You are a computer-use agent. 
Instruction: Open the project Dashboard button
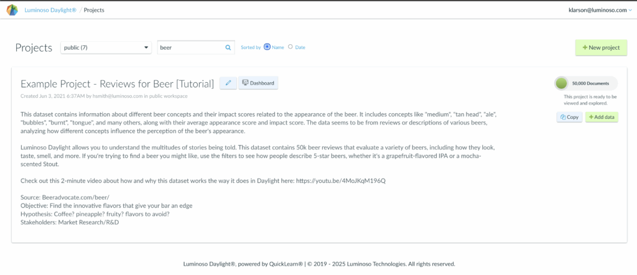pyautogui.click(x=258, y=83)
